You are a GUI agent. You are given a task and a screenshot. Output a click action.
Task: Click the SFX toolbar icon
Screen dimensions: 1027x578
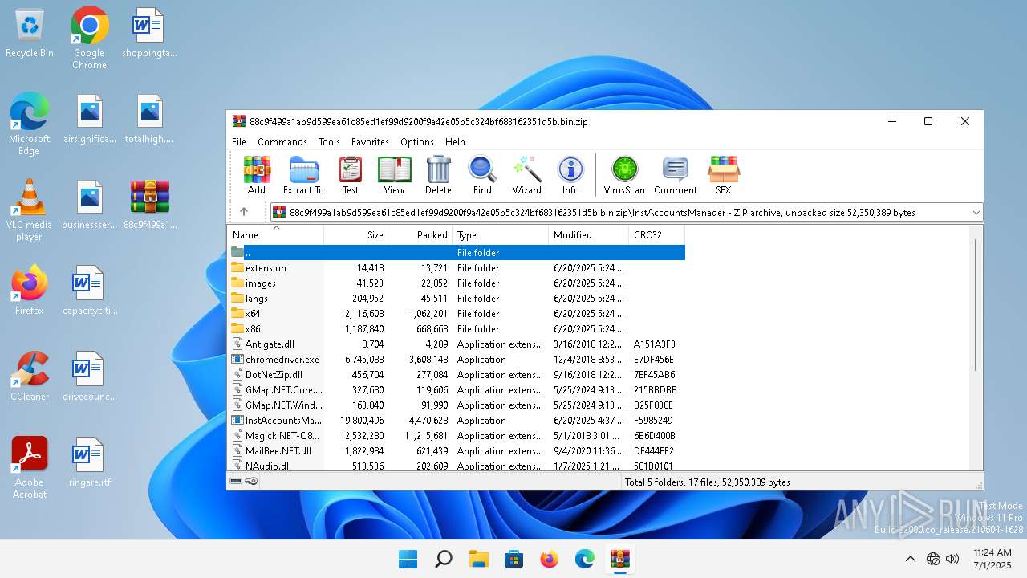(724, 175)
